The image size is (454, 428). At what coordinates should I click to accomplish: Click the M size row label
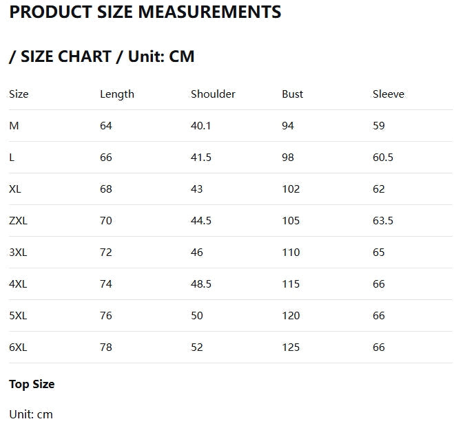14,126
